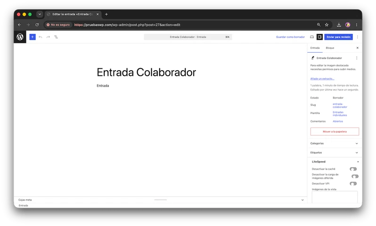Screen dimensions: 376x226
Task: Click the Cajas meta resize handle
Action: point(160,200)
